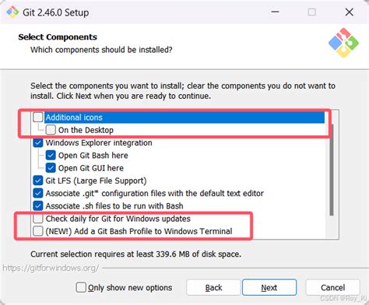Image resolution: width=369 pixels, height=305 pixels.
Task: Click the Next button
Action: [269, 287]
